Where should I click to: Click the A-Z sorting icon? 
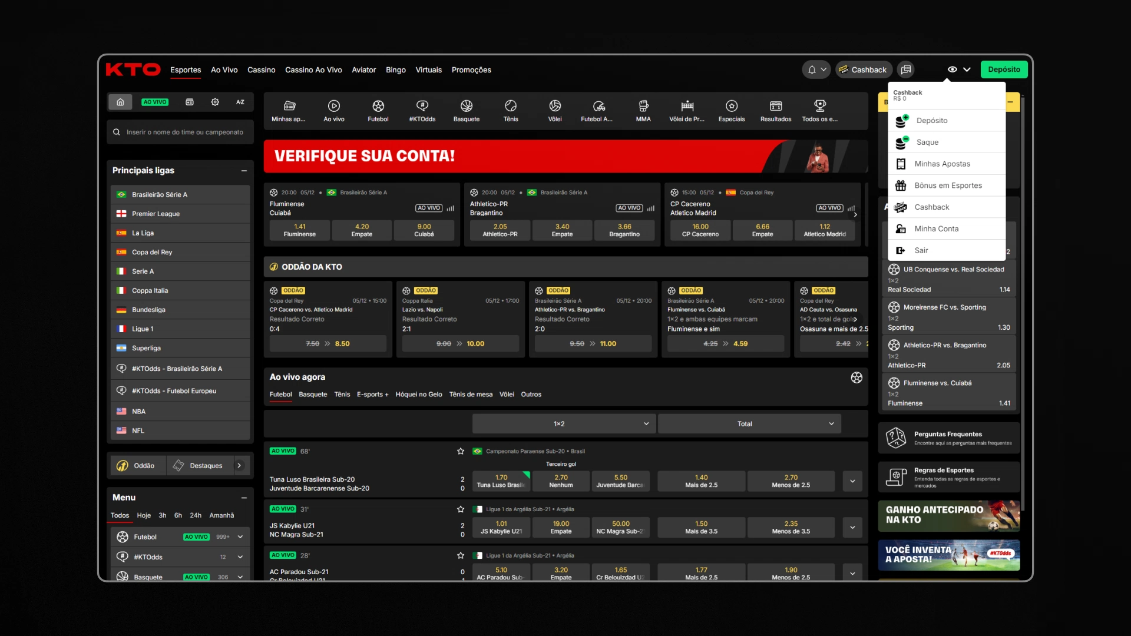point(240,102)
